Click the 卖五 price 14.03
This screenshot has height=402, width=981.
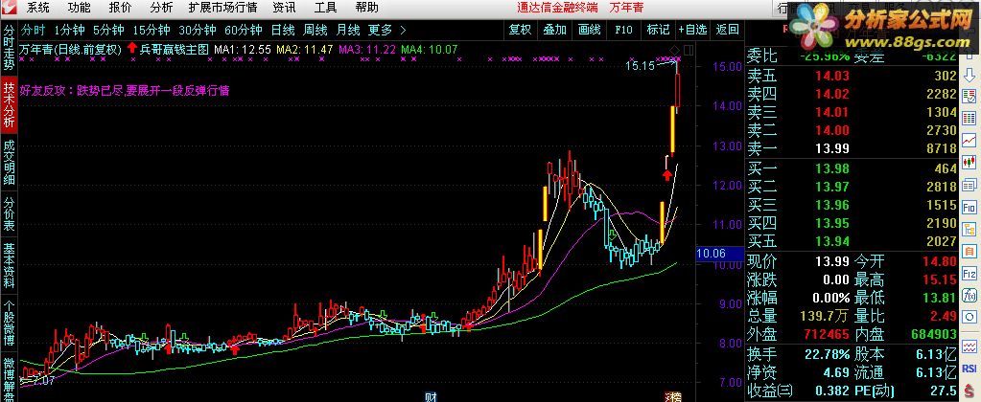[x=832, y=77]
